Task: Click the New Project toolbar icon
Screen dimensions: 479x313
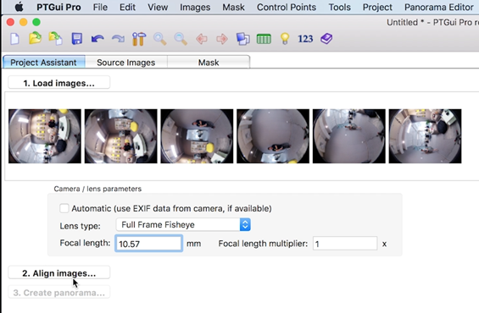Action: [x=14, y=39]
